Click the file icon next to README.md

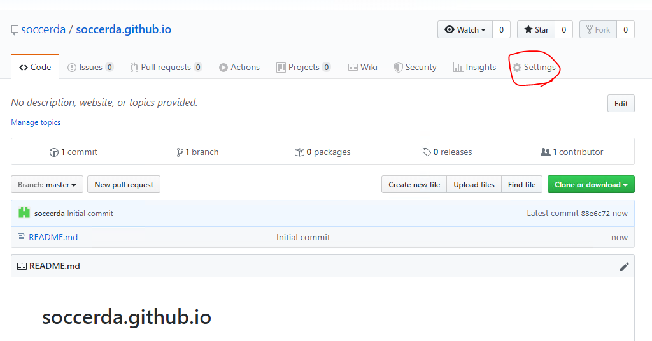point(22,238)
